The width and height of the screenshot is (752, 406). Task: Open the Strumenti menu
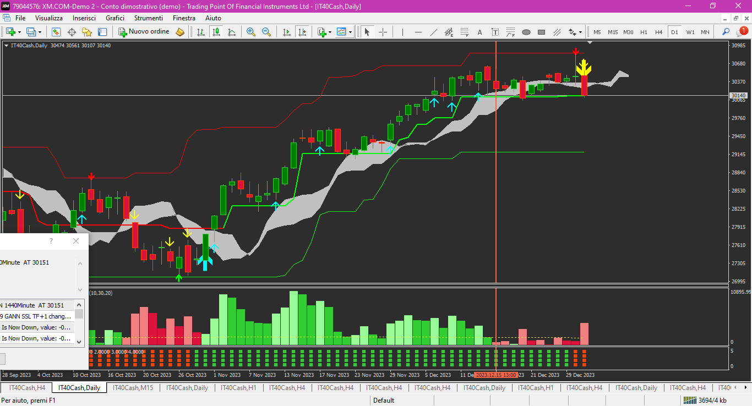pyautogui.click(x=149, y=18)
